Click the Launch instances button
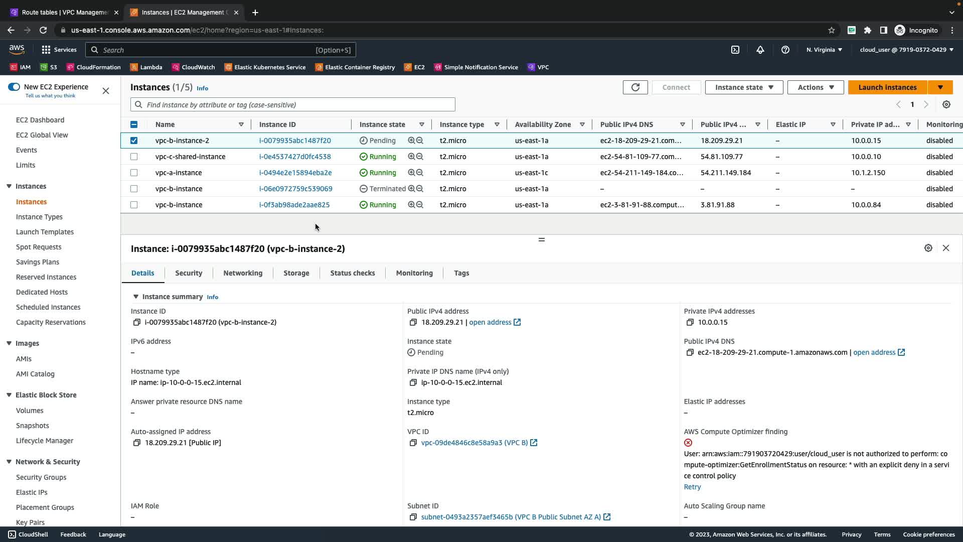Viewport: 963px width, 542px height. 887,87
